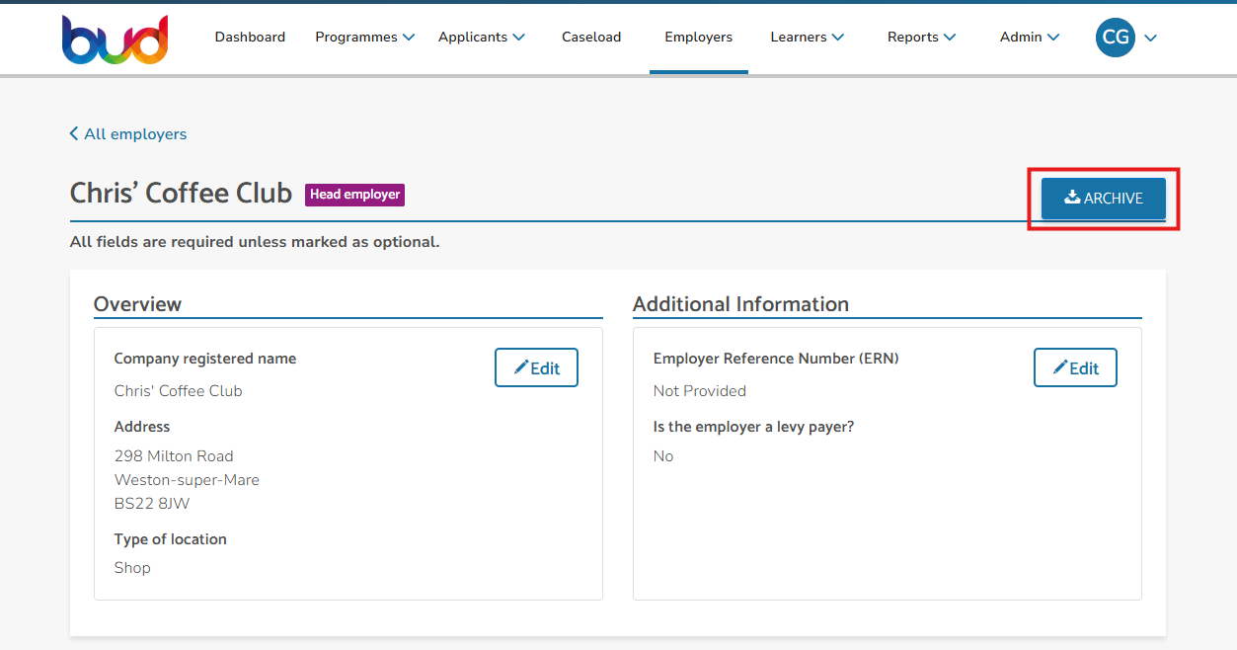Return to All employers list

[134, 134]
